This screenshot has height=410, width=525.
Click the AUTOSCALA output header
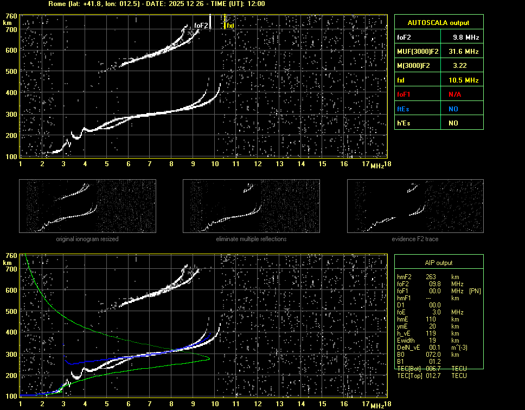(x=438, y=23)
